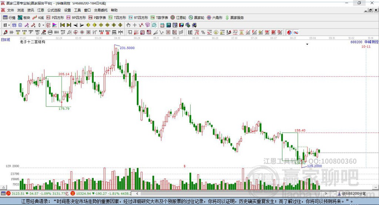Select the crosshair cursor tool
379x205 pixels.
(135, 25)
